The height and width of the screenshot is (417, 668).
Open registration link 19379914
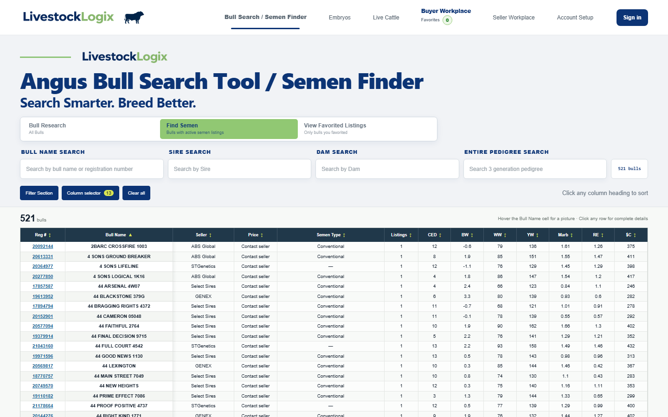tap(43, 336)
